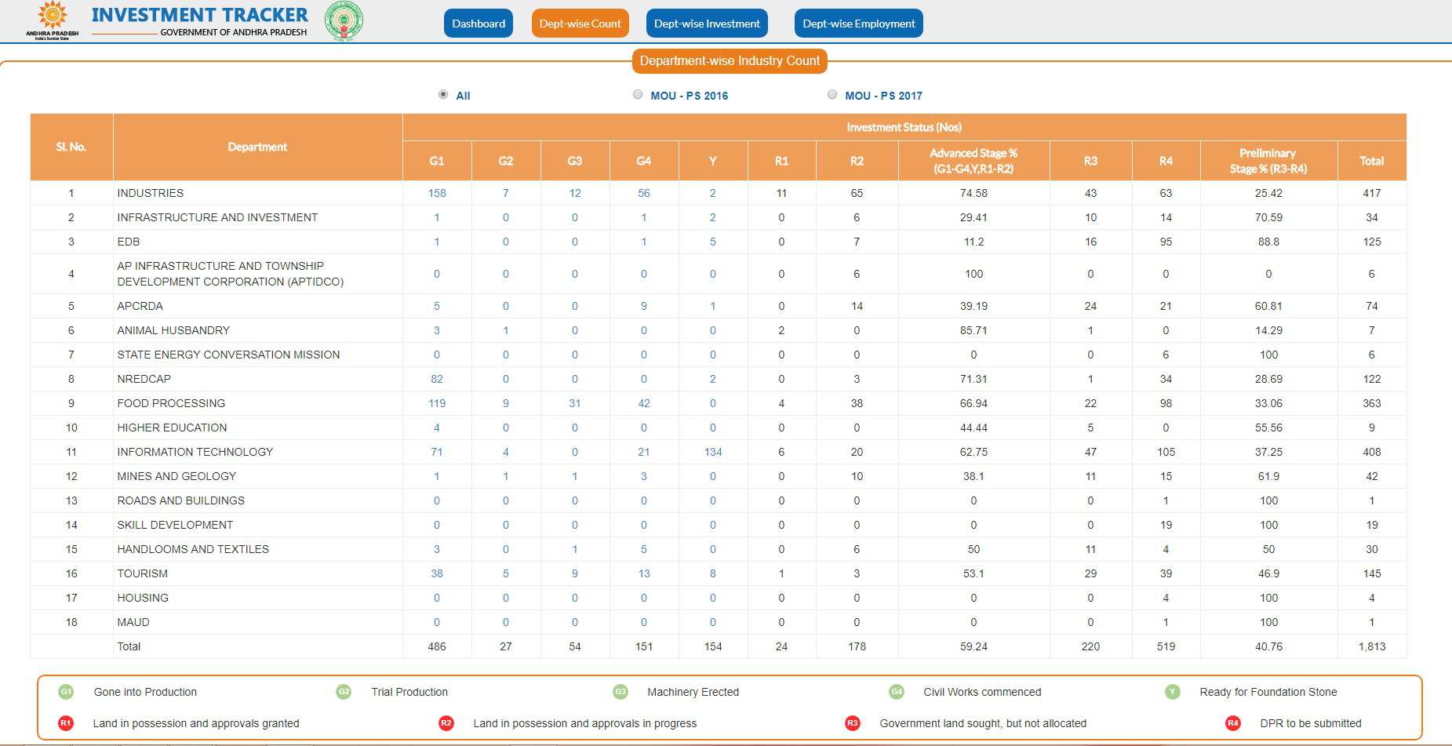The height and width of the screenshot is (746, 1452).
Task: Switch to Dept-wise Count tab
Action: click(x=580, y=24)
